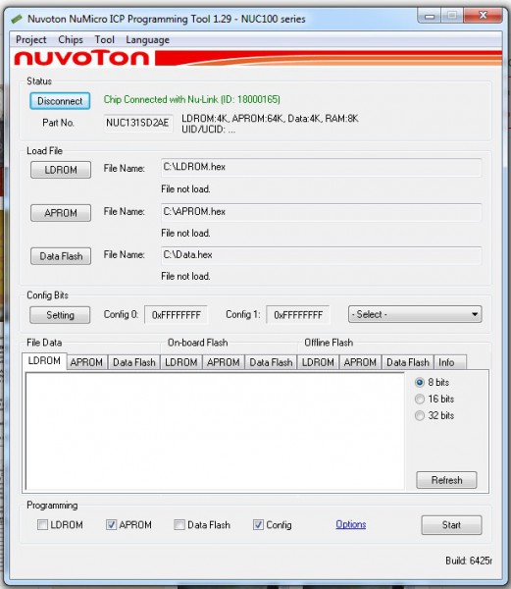
Task: Click the green chip icon in title bar
Action: pos(17,19)
